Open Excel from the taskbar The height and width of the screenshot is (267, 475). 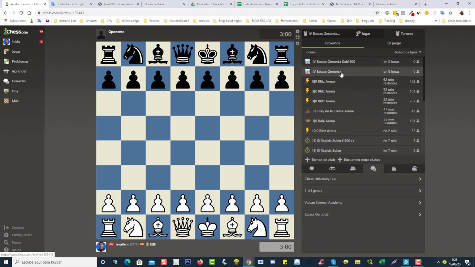click(x=382, y=262)
